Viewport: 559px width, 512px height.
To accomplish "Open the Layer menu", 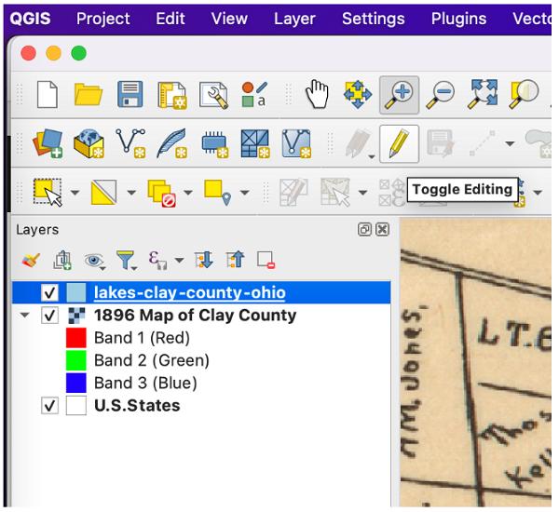I will pyautogui.click(x=294, y=19).
